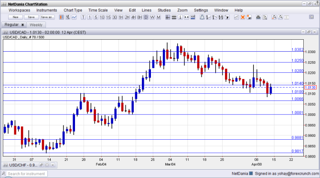The height and width of the screenshot is (178, 320).
Task: Toggle the crosshair cursor icon
Action: coord(168,17)
